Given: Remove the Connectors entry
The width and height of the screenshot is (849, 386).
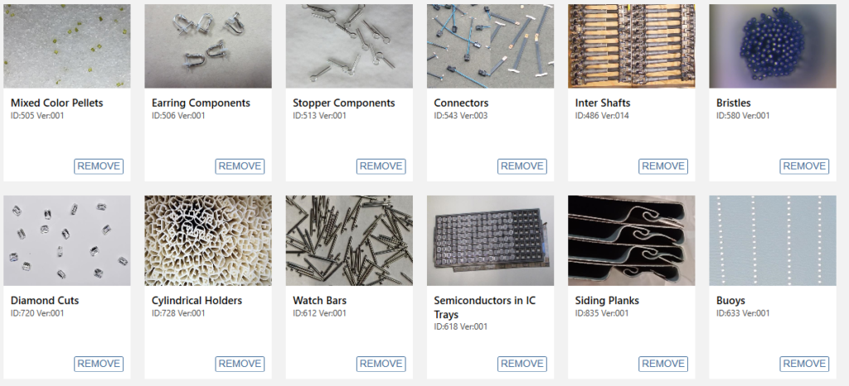Looking at the screenshot, I should click(522, 166).
